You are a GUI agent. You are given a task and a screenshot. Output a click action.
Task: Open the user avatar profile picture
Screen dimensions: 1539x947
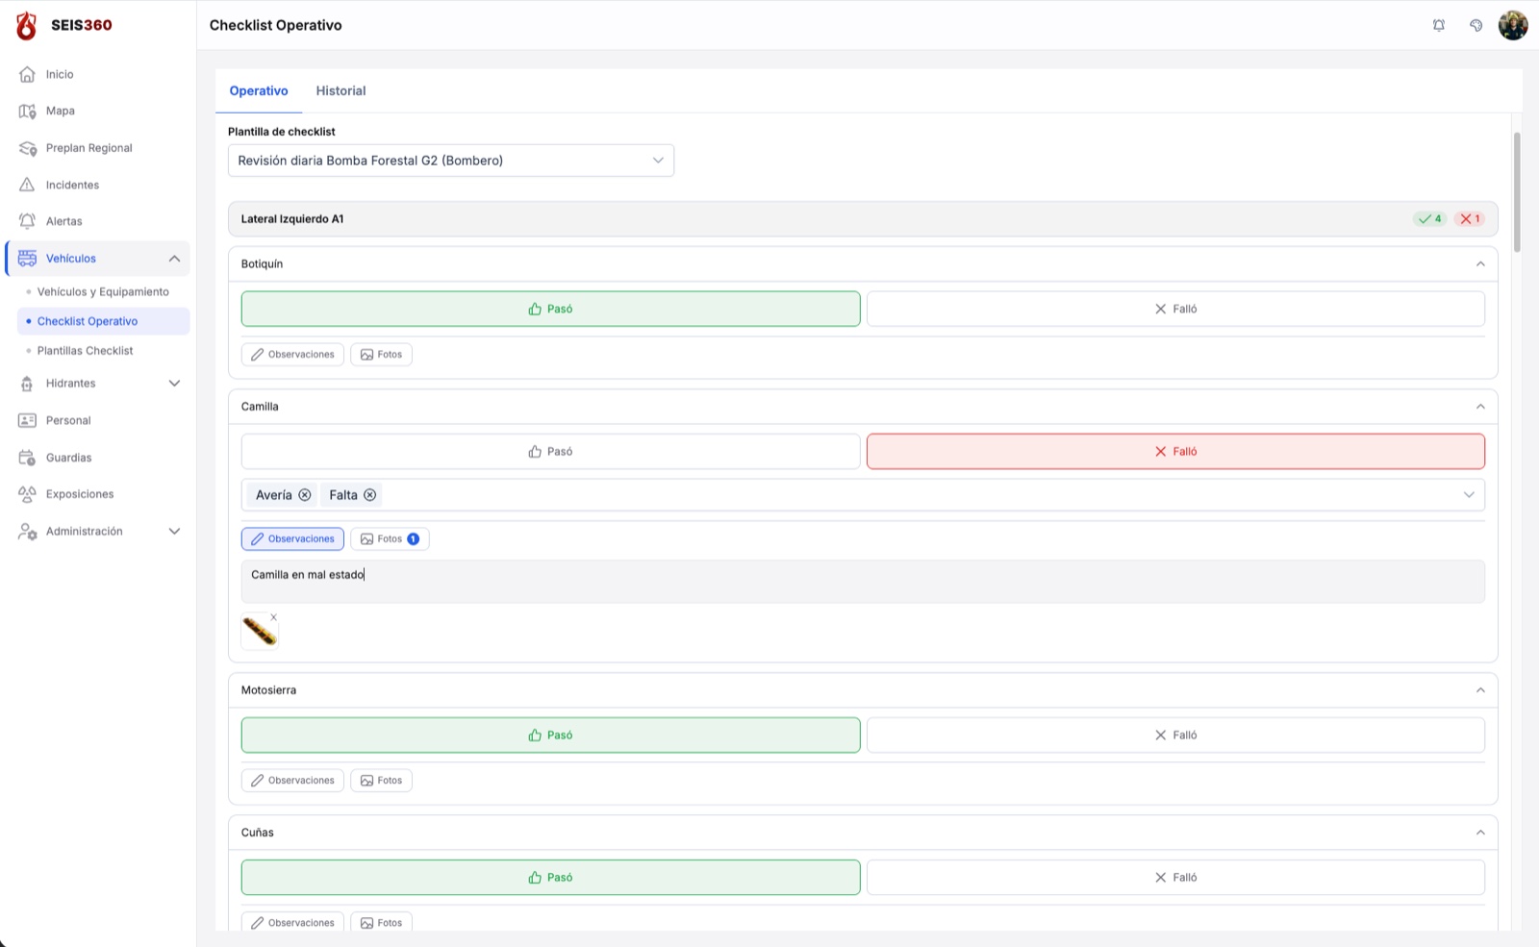pyautogui.click(x=1513, y=26)
